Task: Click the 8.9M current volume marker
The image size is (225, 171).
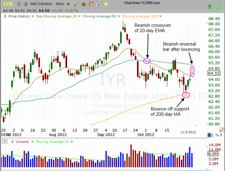Action: (x=213, y=154)
